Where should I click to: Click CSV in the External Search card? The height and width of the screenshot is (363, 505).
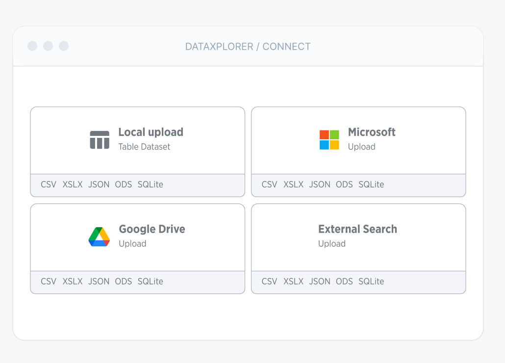click(269, 281)
